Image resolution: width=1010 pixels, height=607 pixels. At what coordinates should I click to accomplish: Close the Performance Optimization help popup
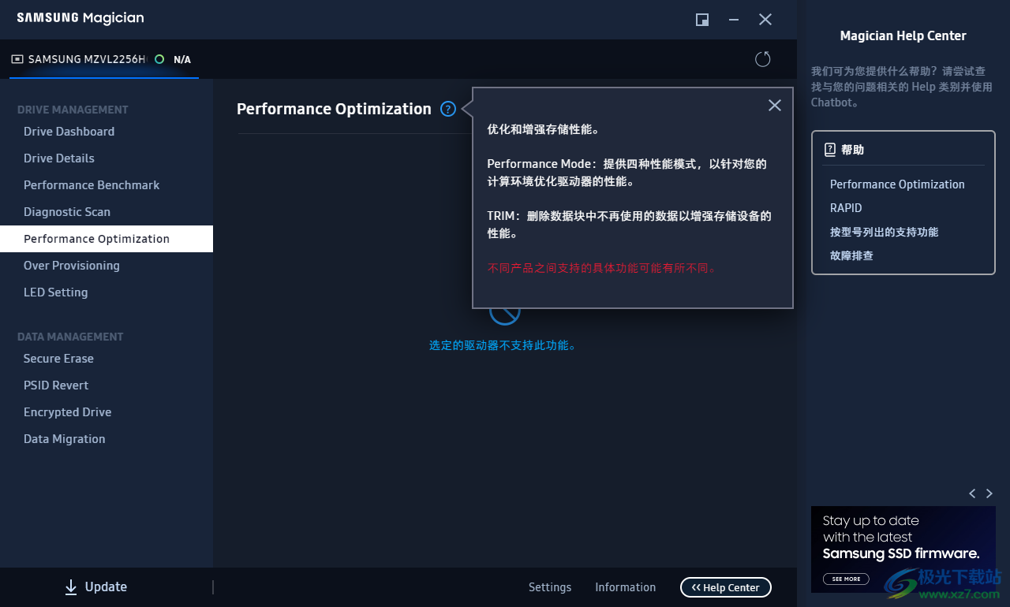775,106
